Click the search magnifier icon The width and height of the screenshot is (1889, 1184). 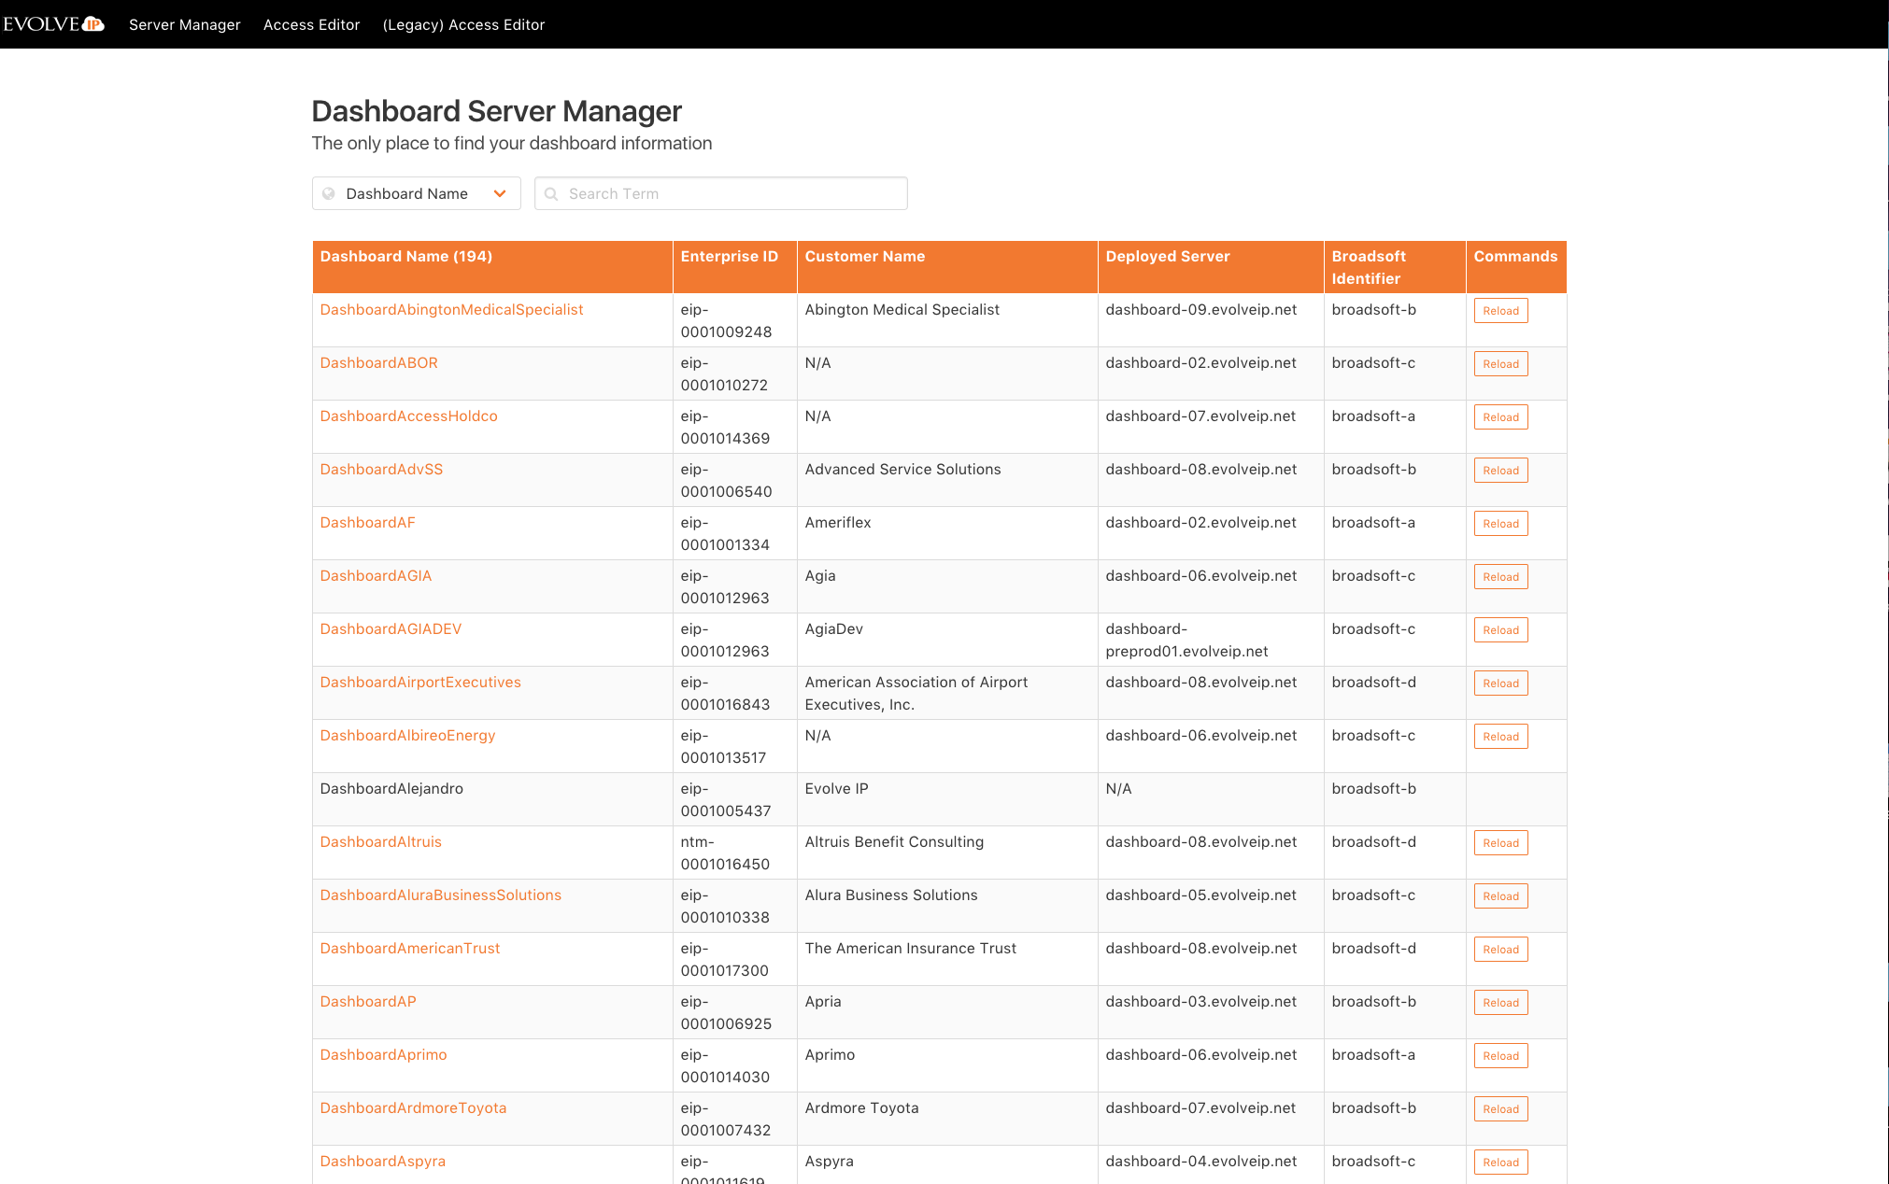(x=551, y=194)
